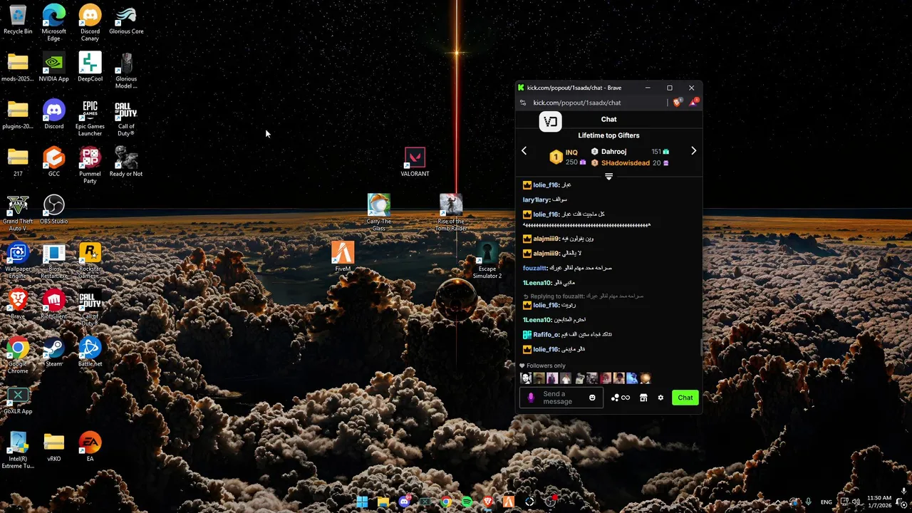This screenshot has width=912, height=513.
Task: Select the DeepCool desktop shortcut
Action: (90, 67)
